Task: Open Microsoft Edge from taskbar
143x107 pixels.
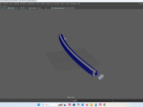Action: click(x=83, y=105)
